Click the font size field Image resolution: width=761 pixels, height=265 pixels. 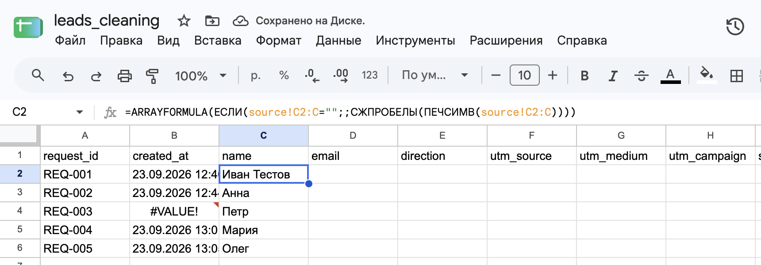click(524, 75)
